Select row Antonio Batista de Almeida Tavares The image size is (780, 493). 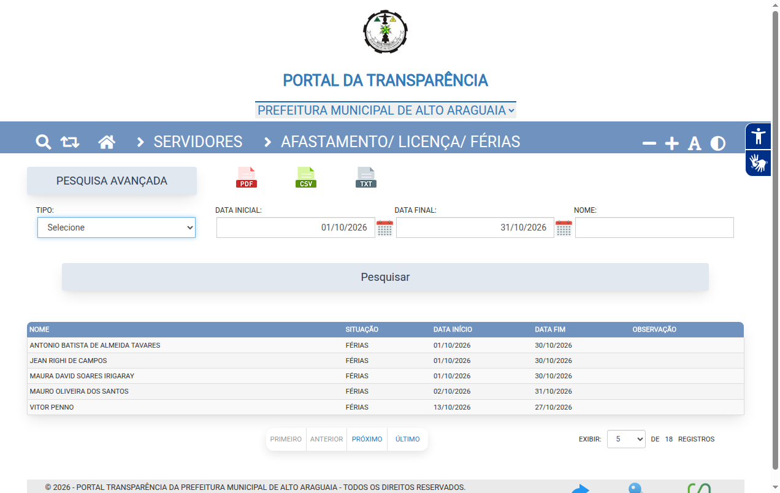click(x=385, y=345)
